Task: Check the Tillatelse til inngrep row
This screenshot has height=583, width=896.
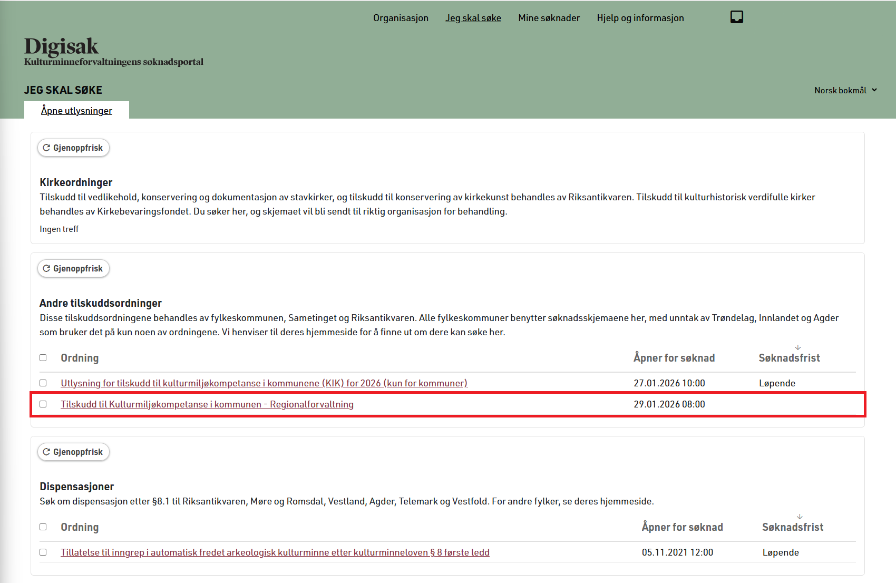Action: tap(43, 552)
